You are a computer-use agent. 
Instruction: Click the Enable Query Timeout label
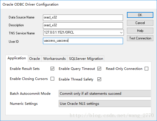pyautogui.click(x=77, y=69)
